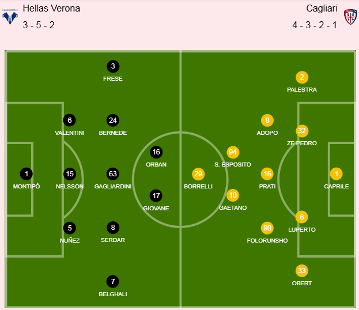
Task: Click the Nelsson player name label
Action: tap(70, 187)
